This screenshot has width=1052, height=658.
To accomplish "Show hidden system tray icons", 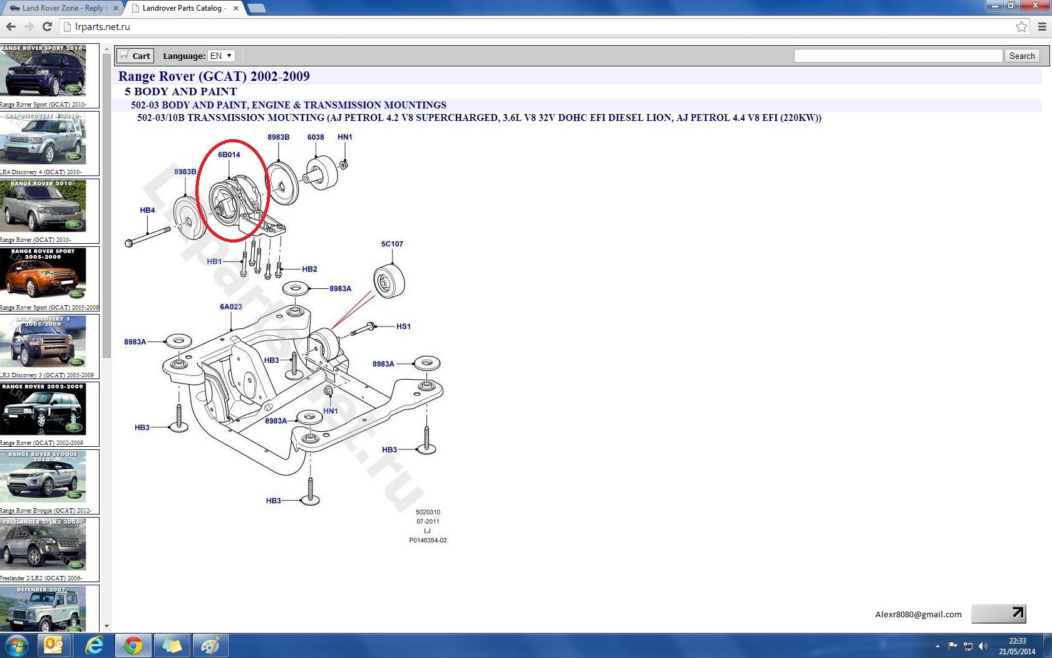I will (x=937, y=646).
